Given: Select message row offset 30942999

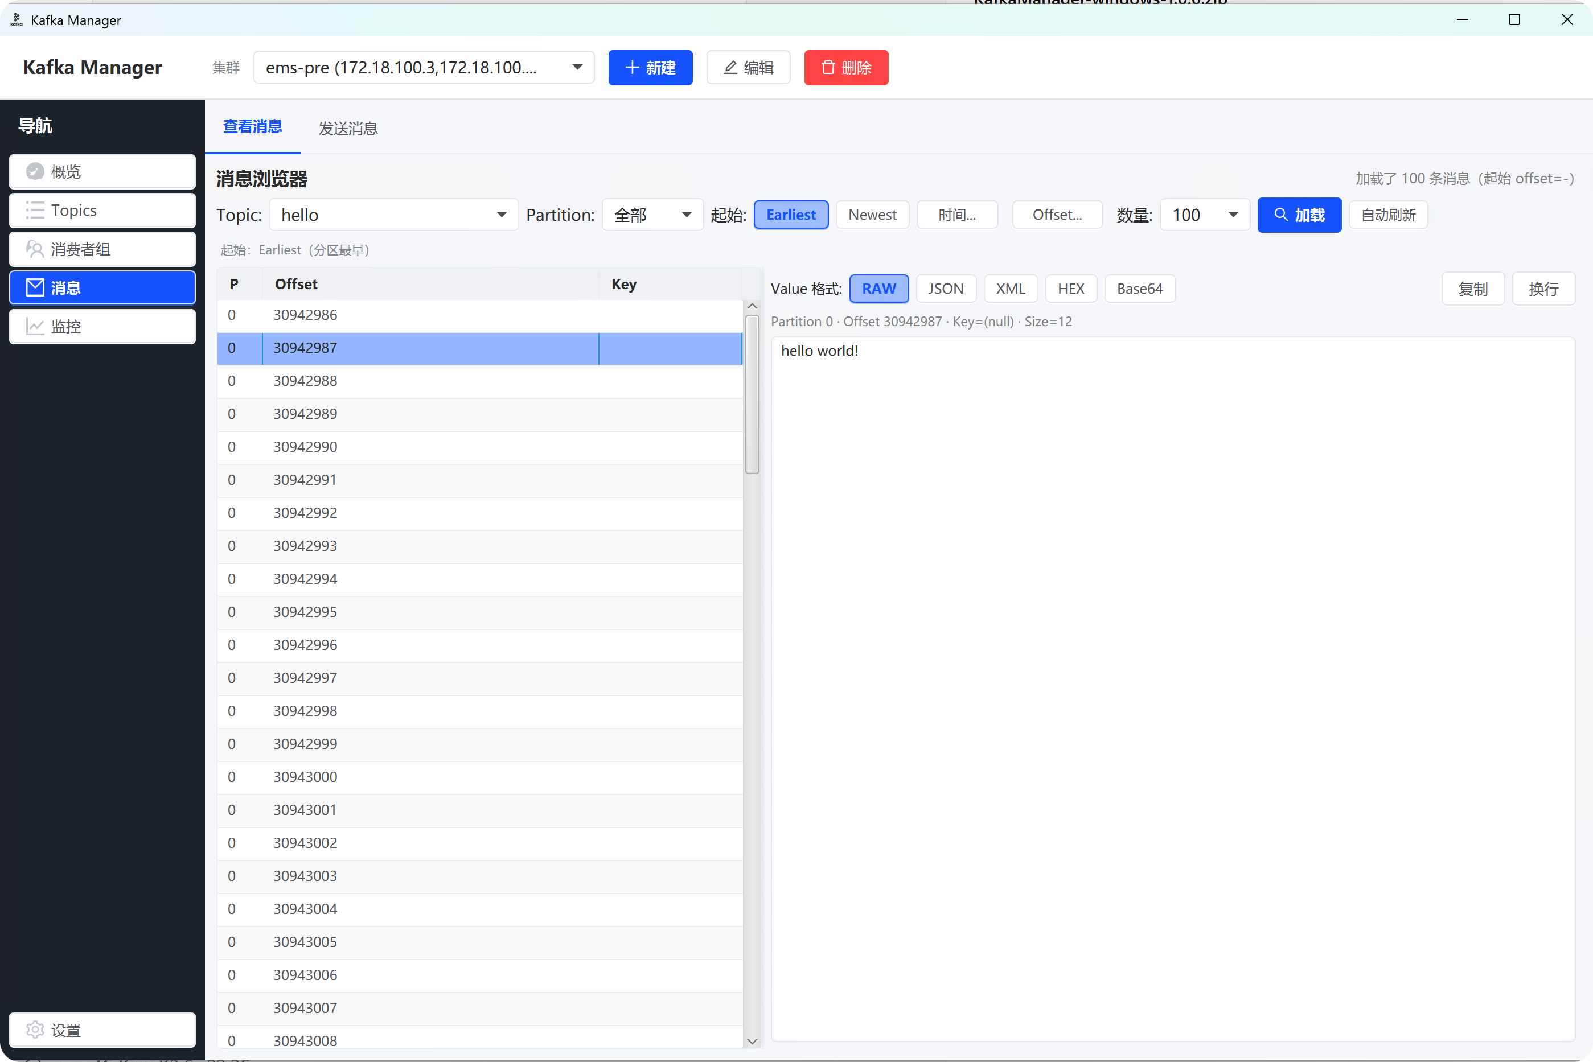Looking at the screenshot, I should pos(480,744).
